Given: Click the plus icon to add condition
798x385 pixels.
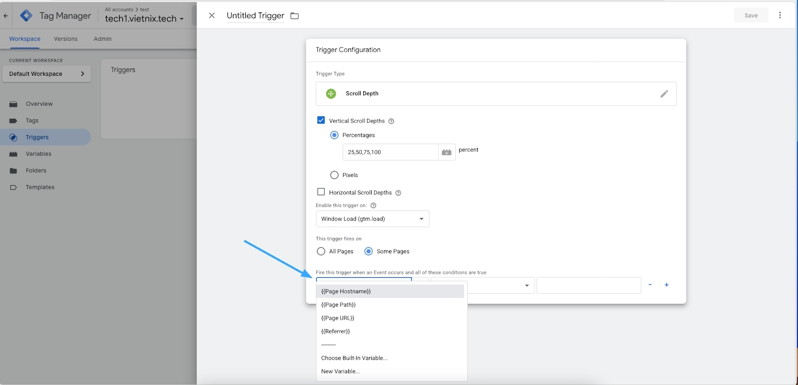Looking at the screenshot, I should point(666,285).
